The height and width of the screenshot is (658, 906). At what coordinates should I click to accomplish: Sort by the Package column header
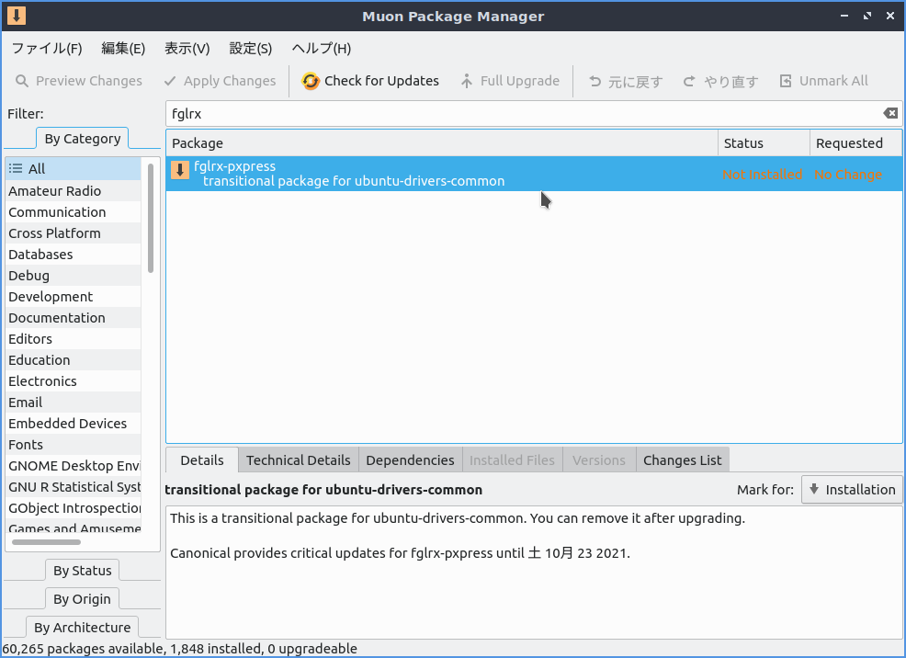[442, 142]
